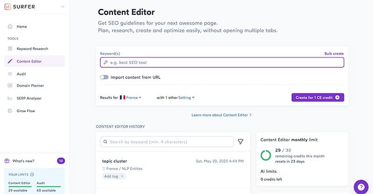373x194 pixels.
Task: Expand the Surfer workspace chevron
Action: pos(63,7)
